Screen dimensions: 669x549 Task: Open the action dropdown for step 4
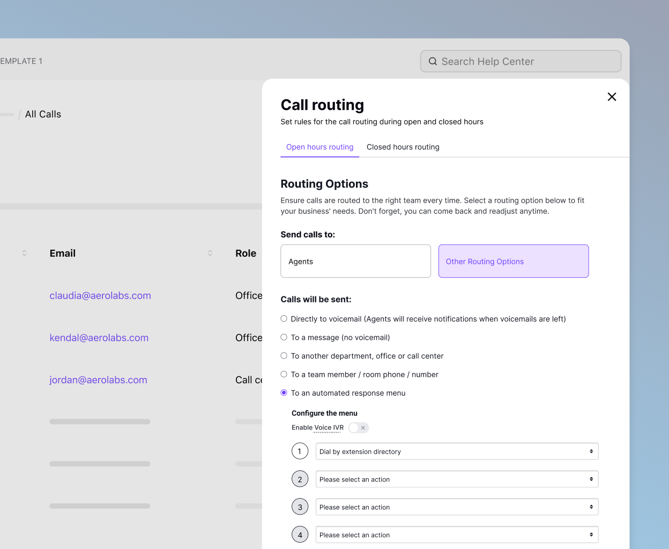pos(457,535)
